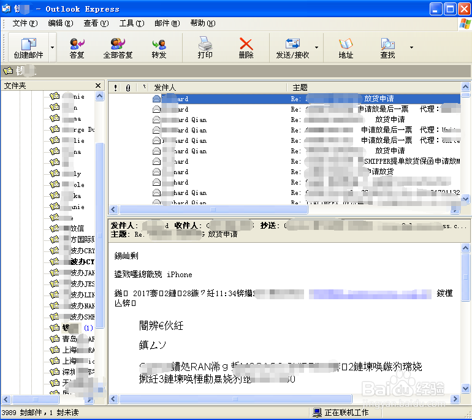Open the 发送/接收 dropdown arrow
Image resolution: width=472 pixels, height=420 pixels.
(x=316, y=47)
